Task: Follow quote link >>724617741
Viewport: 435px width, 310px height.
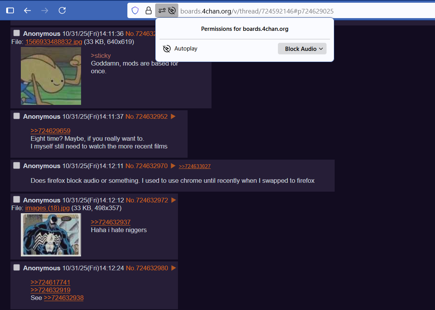Action: [51, 282]
